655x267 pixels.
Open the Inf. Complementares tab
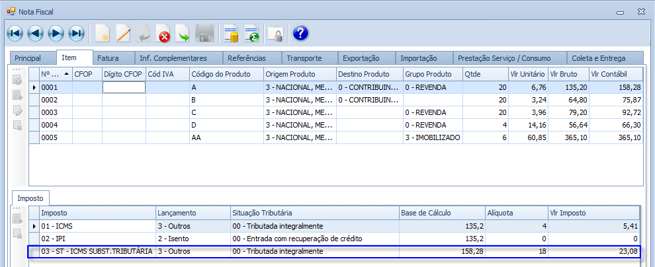(173, 58)
